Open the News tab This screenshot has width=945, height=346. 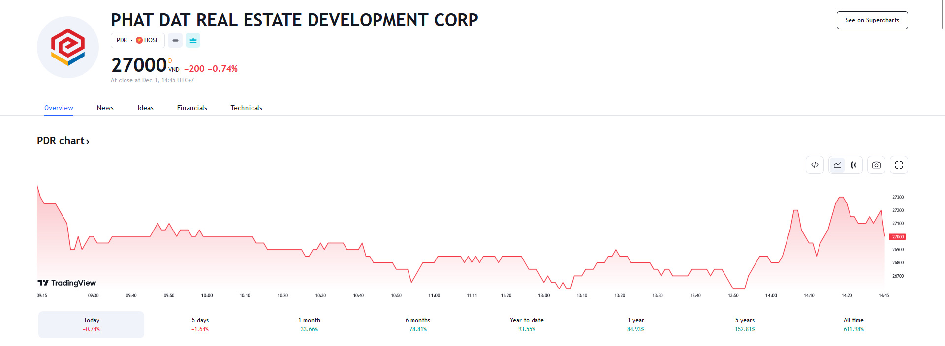105,108
